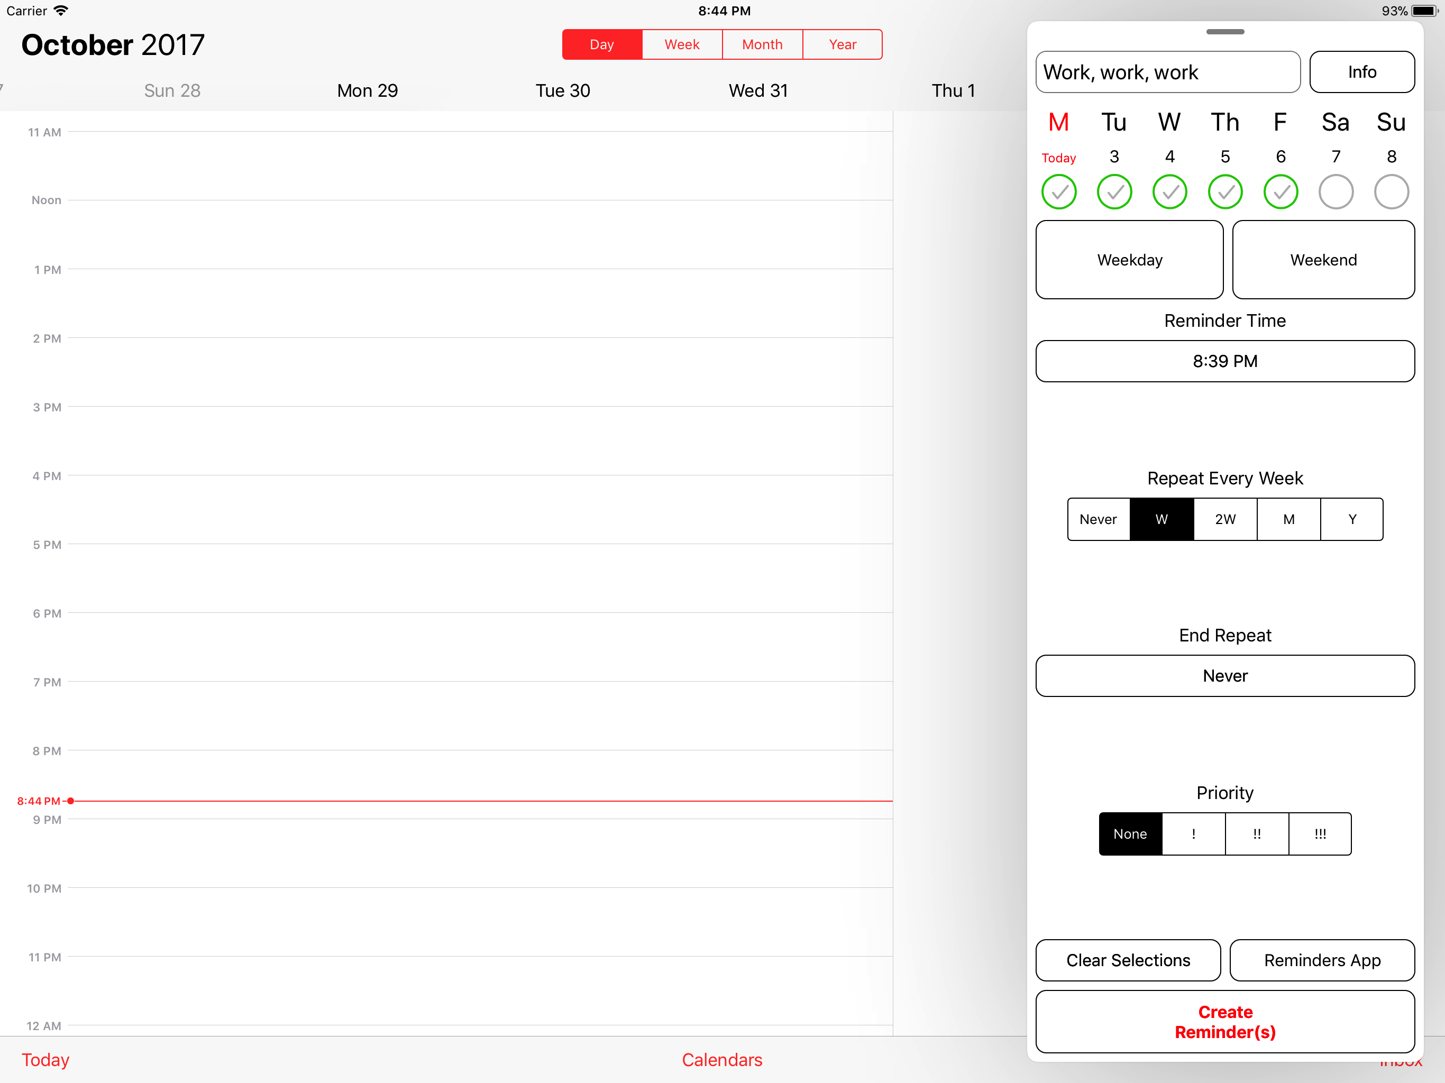
Task: Set priority to None
Action: tap(1130, 833)
